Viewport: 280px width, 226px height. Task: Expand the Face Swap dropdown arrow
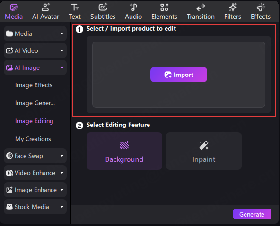62,156
